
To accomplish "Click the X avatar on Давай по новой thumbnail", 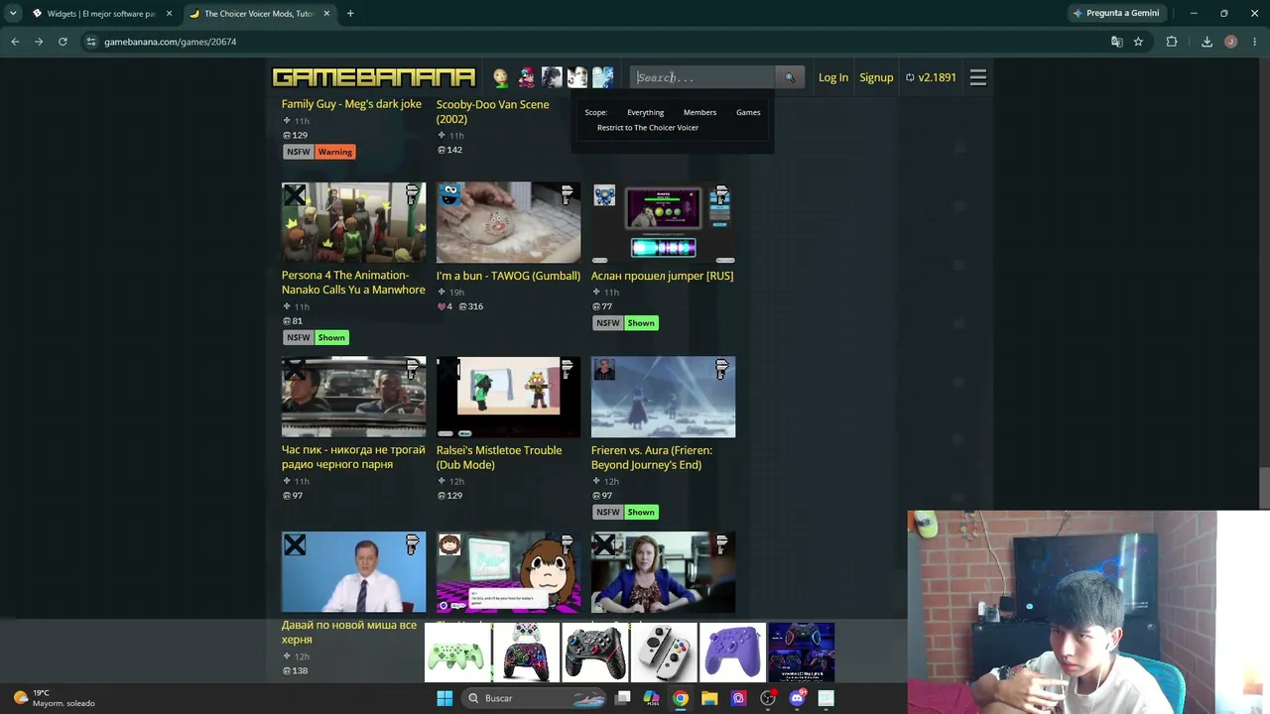I will (295, 544).
